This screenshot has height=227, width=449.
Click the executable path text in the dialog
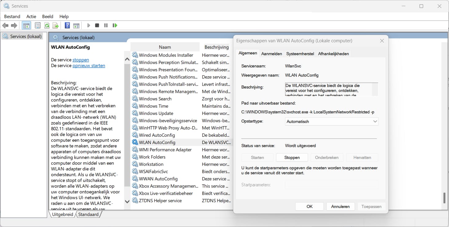[x=308, y=112]
